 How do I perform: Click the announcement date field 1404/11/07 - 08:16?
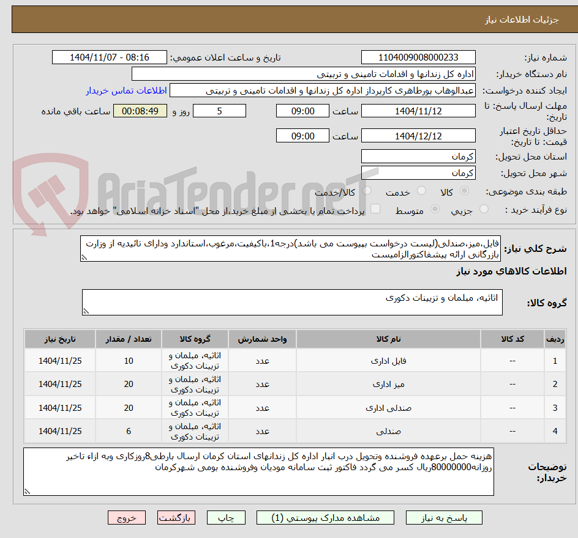click(110, 57)
